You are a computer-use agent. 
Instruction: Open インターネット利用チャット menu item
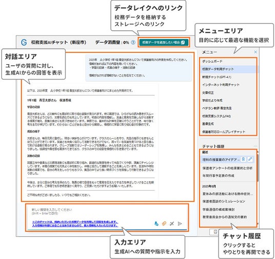[x=221, y=85]
